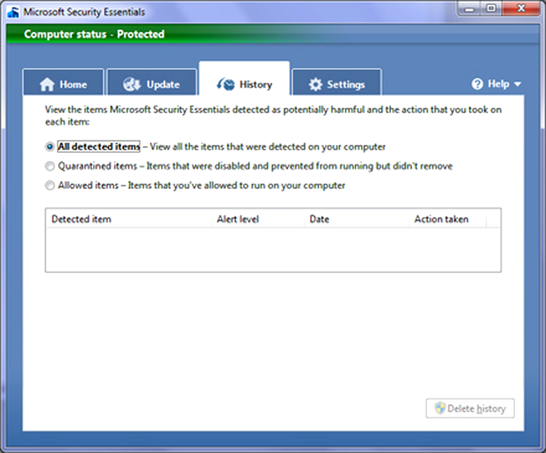
Task: Click 'Computer status - Protected' banner text
Action: 94,34
